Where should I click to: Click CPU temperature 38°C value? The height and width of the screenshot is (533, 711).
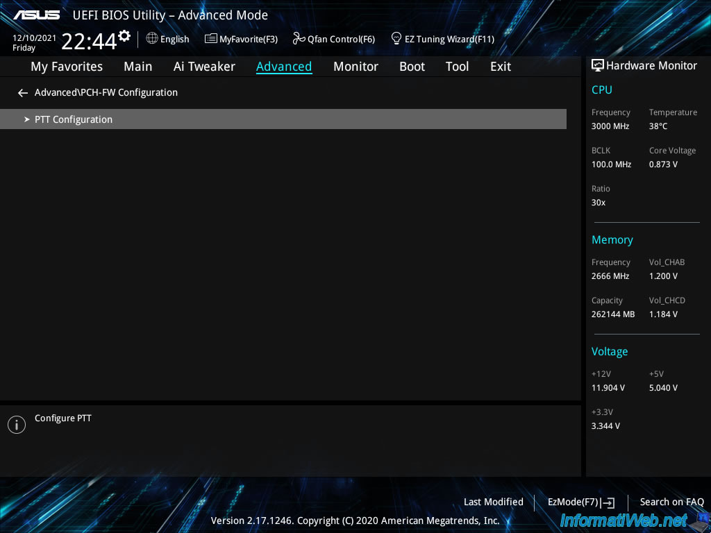pyautogui.click(x=658, y=126)
